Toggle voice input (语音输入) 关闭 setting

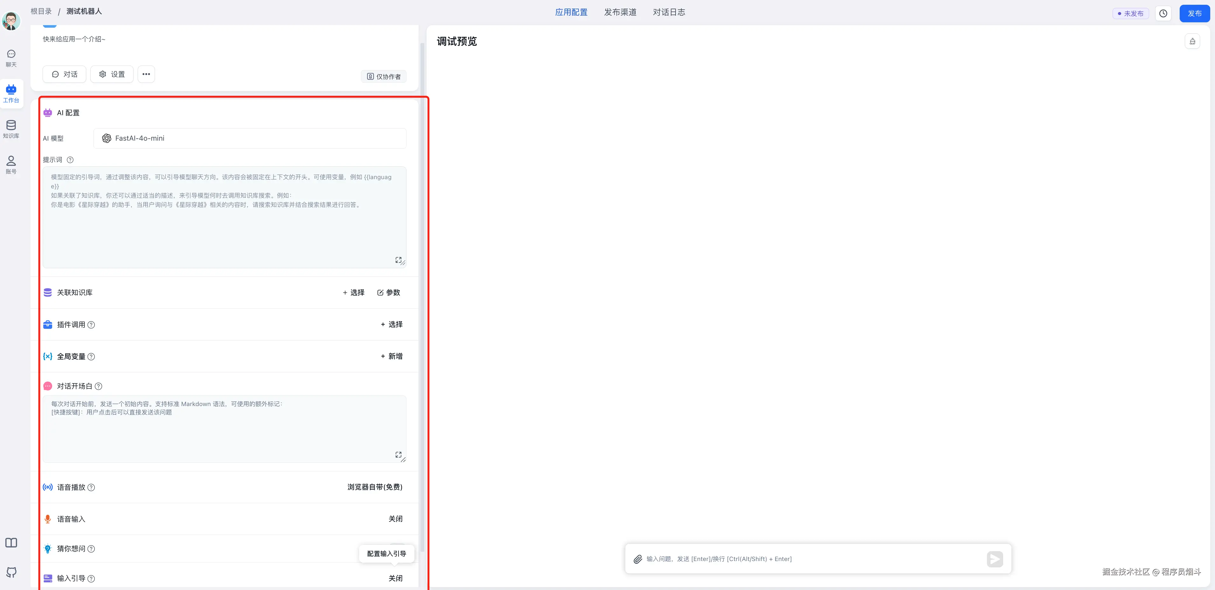click(x=395, y=519)
